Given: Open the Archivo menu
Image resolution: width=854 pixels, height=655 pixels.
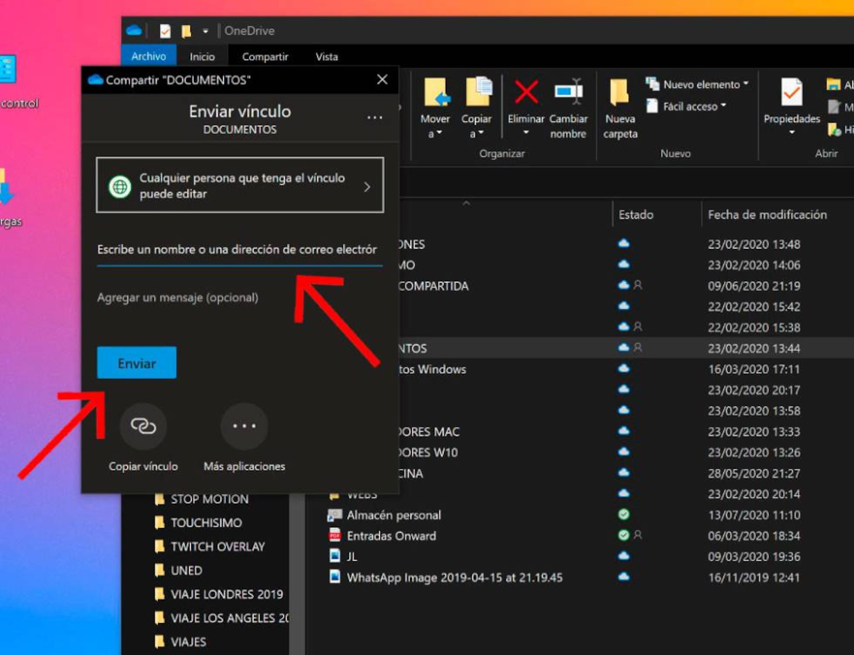Looking at the screenshot, I should pos(149,56).
